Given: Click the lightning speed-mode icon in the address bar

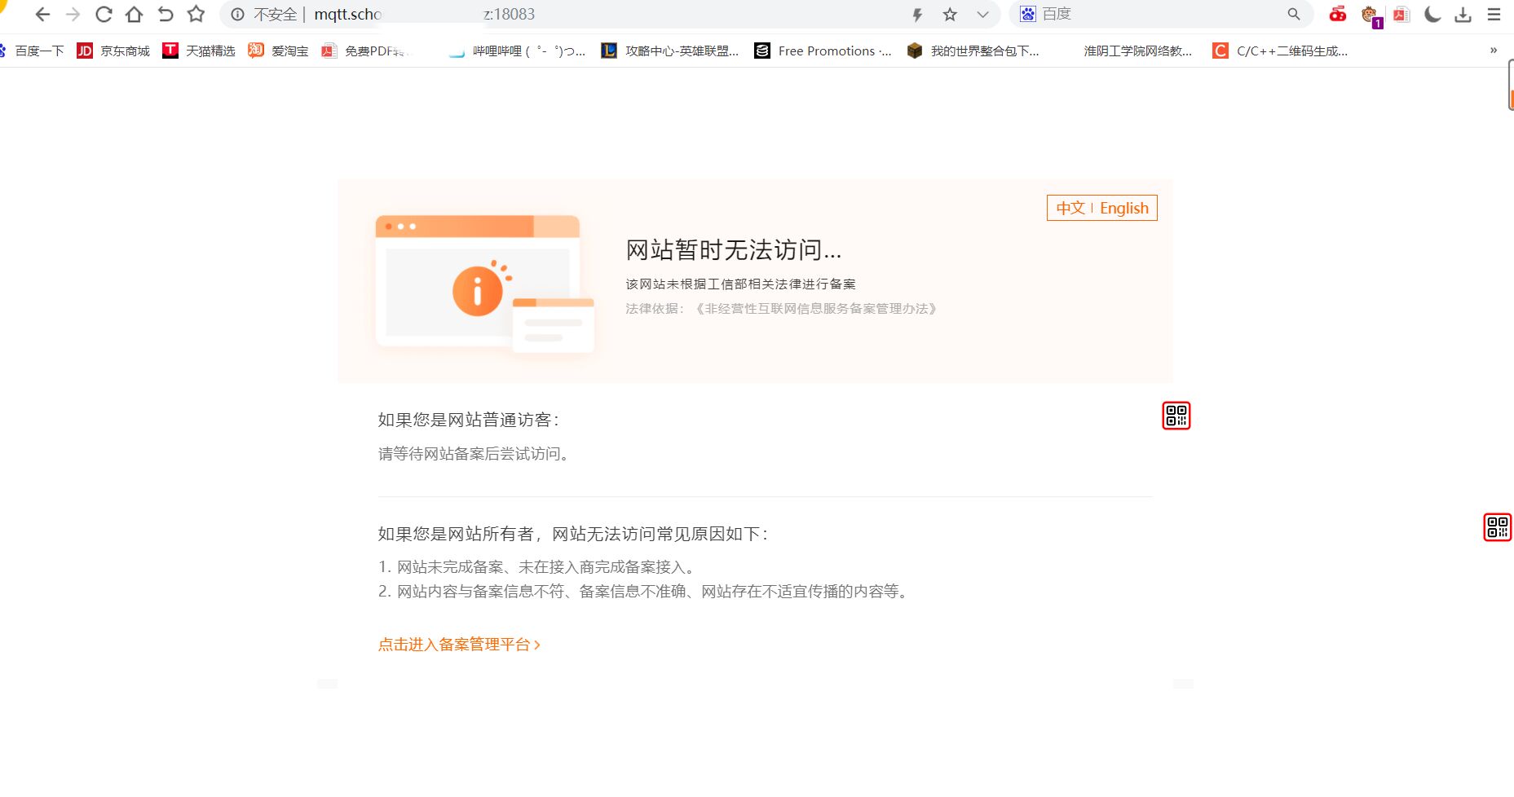Looking at the screenshot, I should click(x=917, y=15).
